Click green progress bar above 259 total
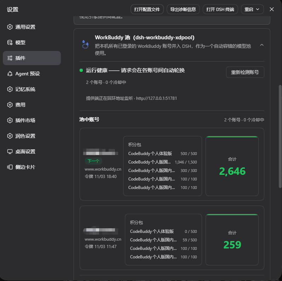Screen dimensions: 282x281 [232, 214]
